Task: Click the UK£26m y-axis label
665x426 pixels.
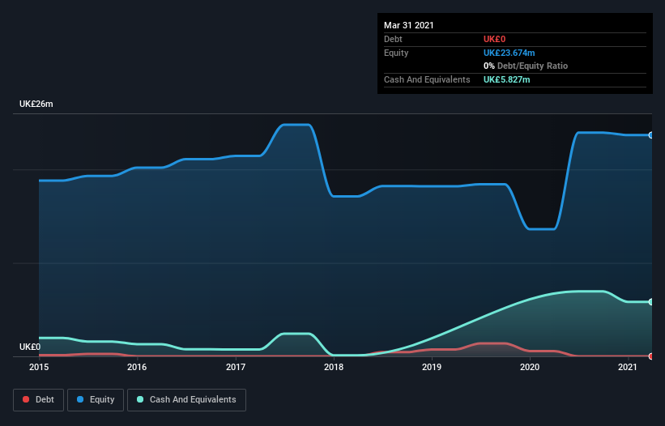Action: coord(36,104)
